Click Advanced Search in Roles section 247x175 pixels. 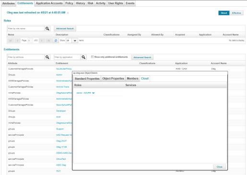click(65, 29)
